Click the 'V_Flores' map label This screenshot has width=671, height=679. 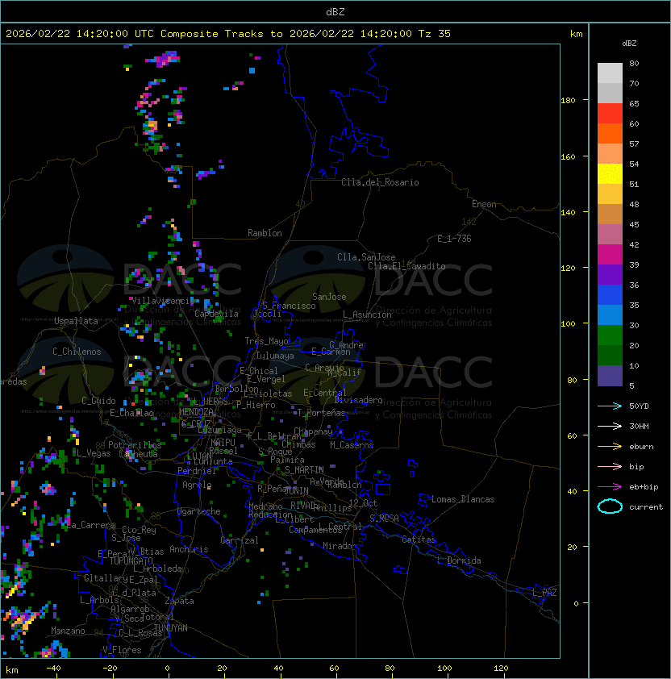point(122,650)
